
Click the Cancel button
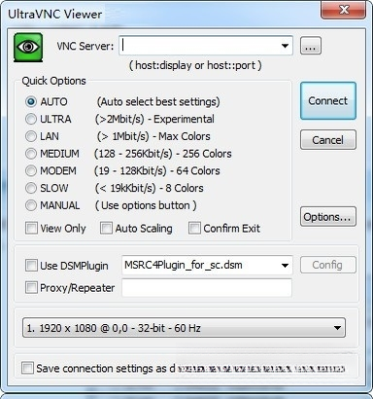[x=328, y=140]
